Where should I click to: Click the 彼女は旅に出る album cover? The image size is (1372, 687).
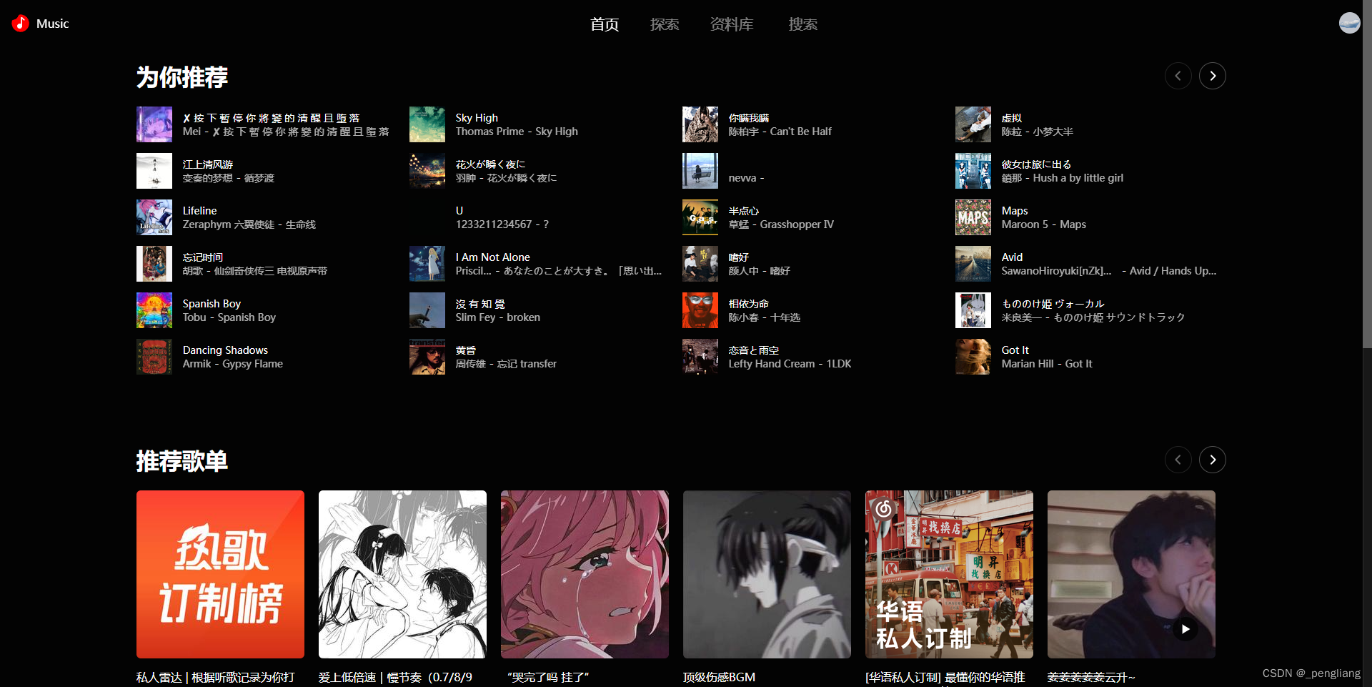point(973,171)
